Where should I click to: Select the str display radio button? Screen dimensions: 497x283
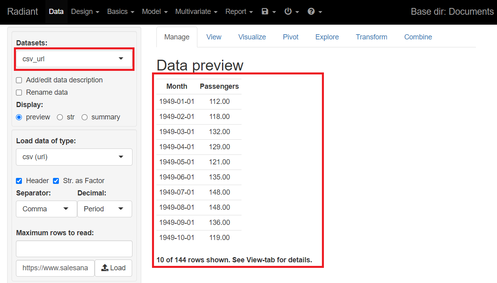pos(60,117)
